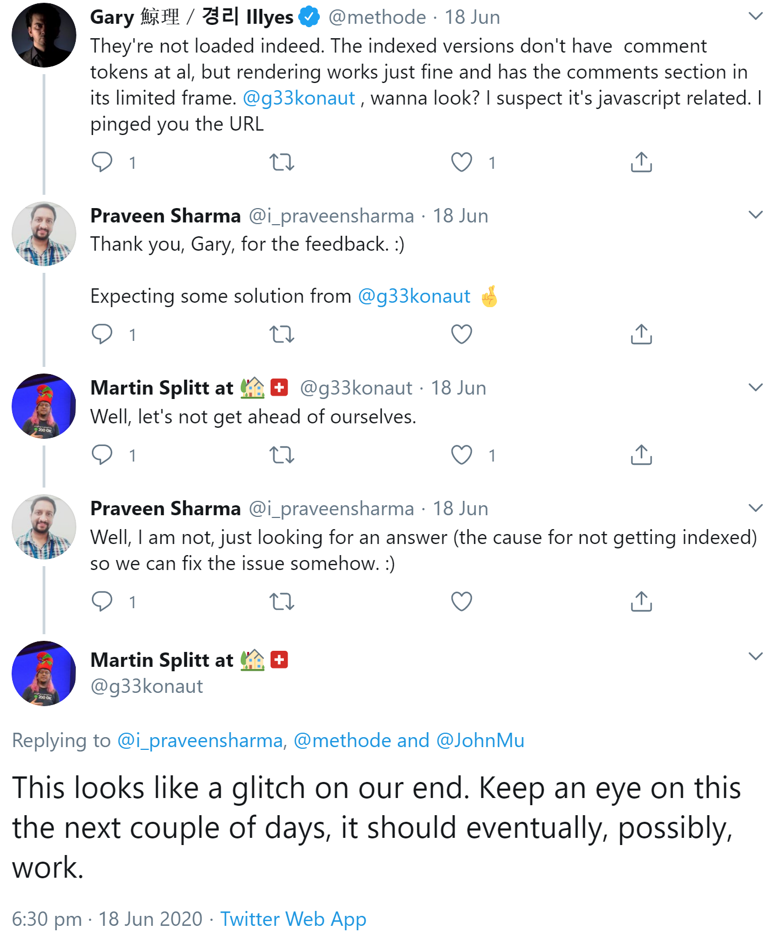Viewport: 779px width, 943px height.
Task: Click the reply count on Praveen Sharma's second reply
Action: [131, 602]
